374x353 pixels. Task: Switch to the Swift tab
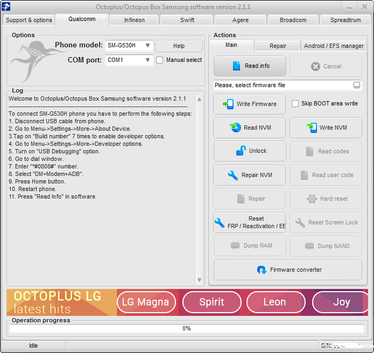[187, 20]
